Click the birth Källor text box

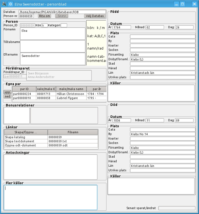151,93
